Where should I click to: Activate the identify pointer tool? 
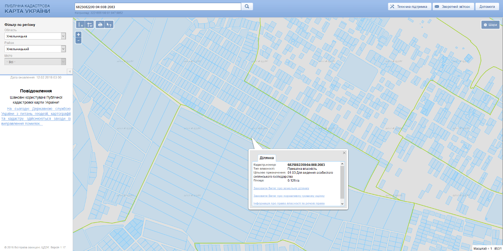pos(110,25)
